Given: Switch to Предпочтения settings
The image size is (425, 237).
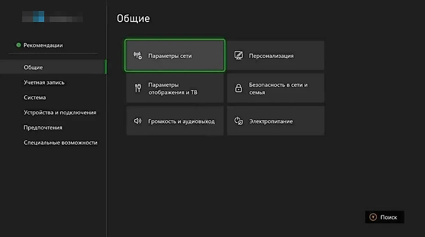Looking at the screenshot, I should tap(42, 127).
